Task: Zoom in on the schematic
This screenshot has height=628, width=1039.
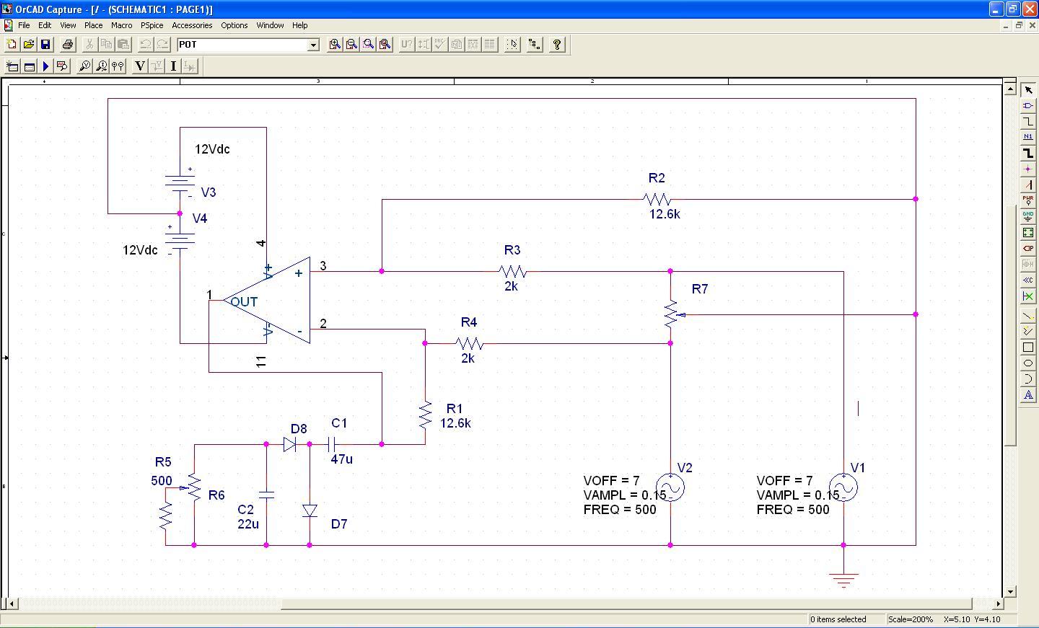Action: point(335,45)
